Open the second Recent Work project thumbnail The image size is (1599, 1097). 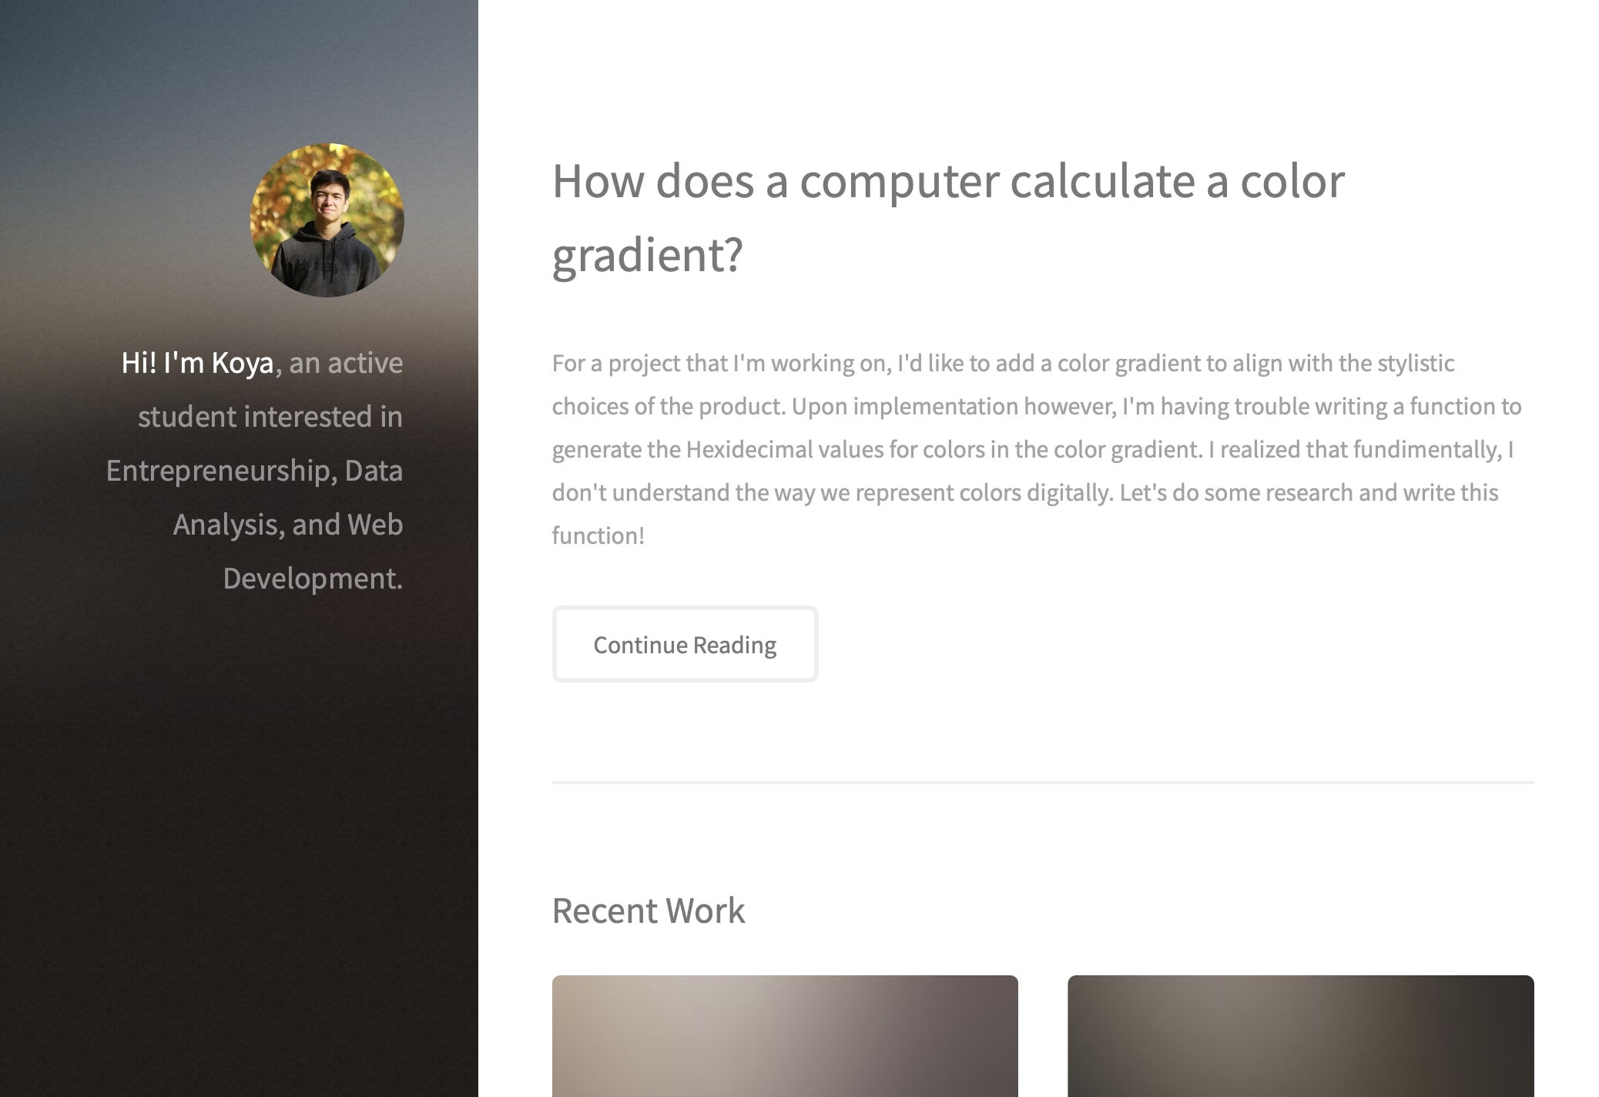(x=1302, y=1040)
